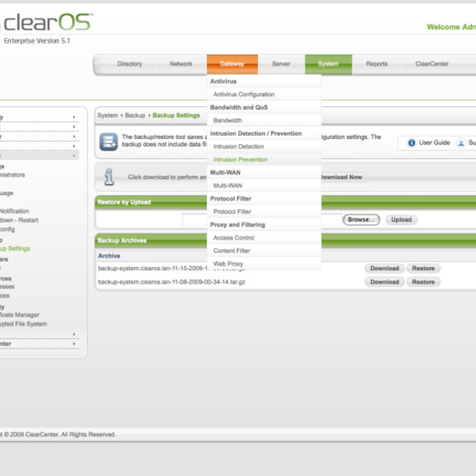Open the Notification sidebar link
This screenshot has height=476, width=476.
(15, 211)
